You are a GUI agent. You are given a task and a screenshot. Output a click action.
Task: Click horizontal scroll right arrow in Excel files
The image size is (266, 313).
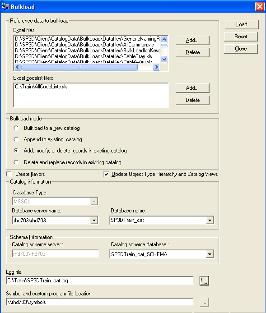tap(156, 67)
